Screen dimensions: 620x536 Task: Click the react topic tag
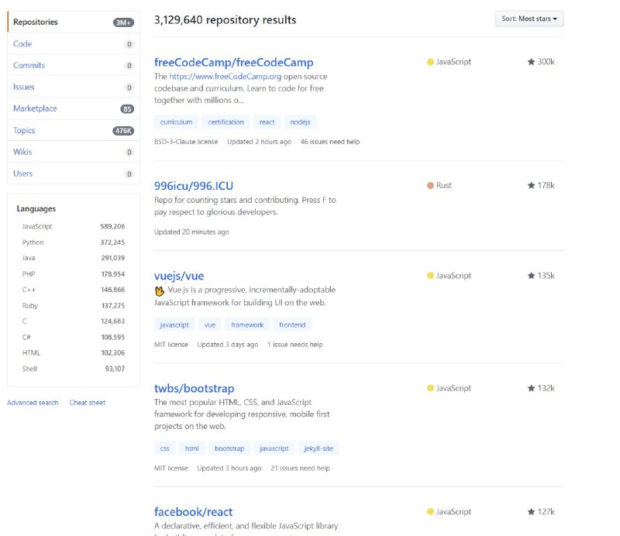(x=267, y=122)
